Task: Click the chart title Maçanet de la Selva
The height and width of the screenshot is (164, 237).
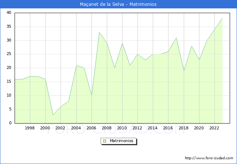Action: [118, 4]
